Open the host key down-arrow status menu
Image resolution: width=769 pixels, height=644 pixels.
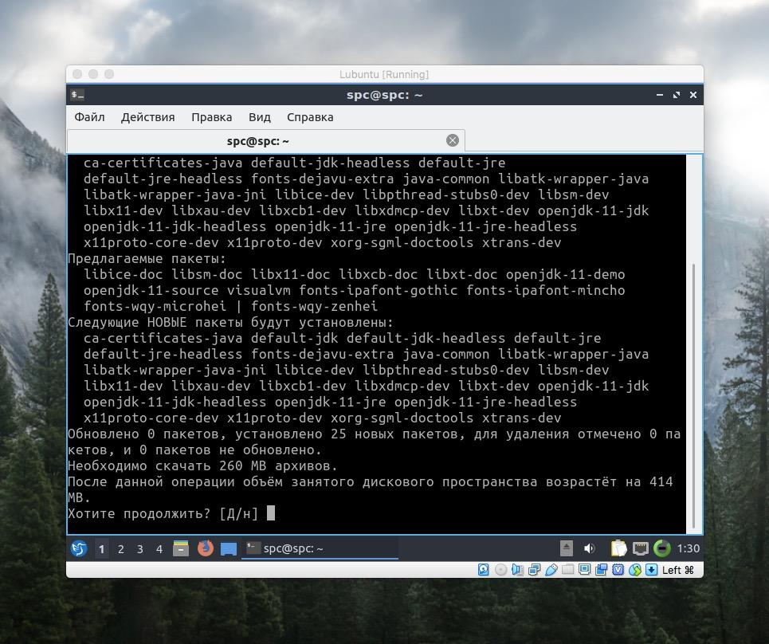pyautogui.click(x=650, y=570)
